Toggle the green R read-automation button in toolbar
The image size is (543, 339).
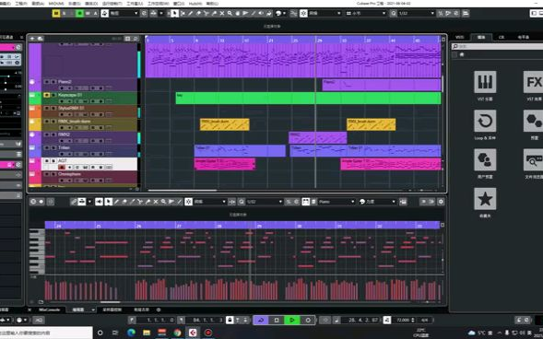(x=79, y=14)
